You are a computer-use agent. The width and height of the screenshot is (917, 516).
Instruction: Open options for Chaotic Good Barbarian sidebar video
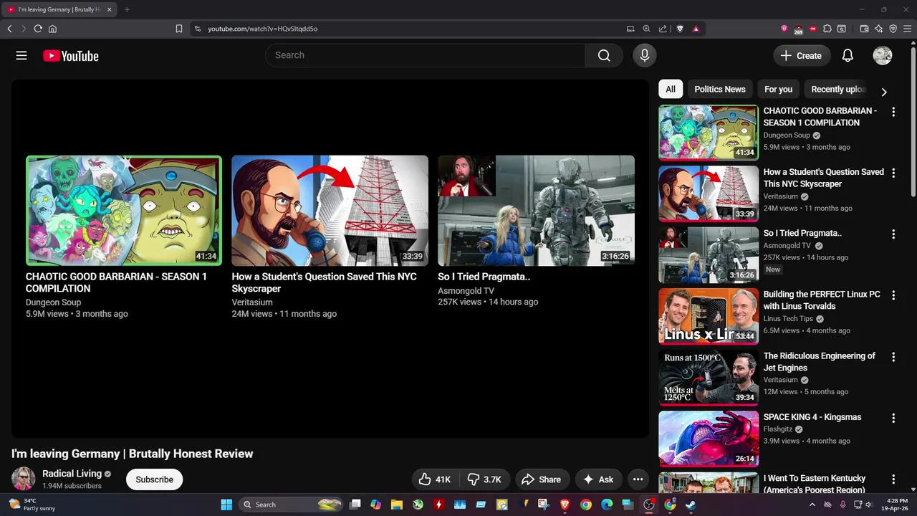(x=893, y=112)
